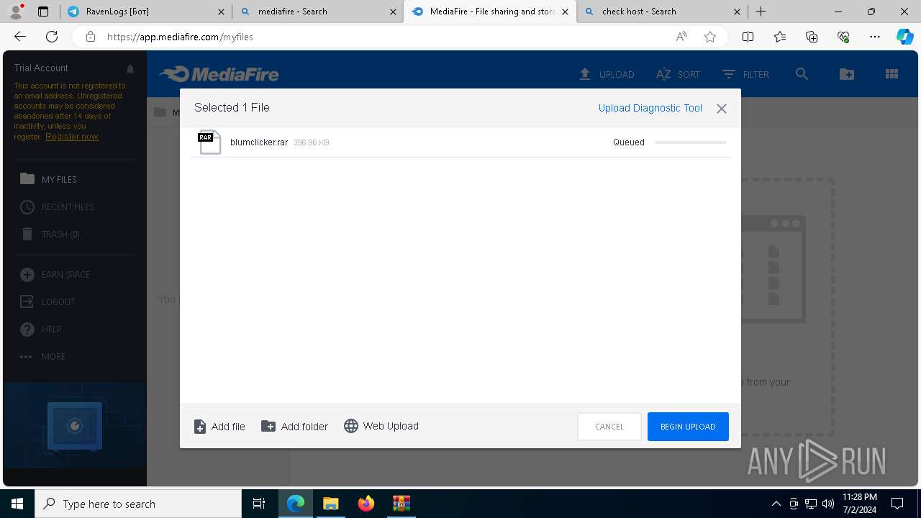
Task: Add the page to favorites via the star
Action: (710, 37)
